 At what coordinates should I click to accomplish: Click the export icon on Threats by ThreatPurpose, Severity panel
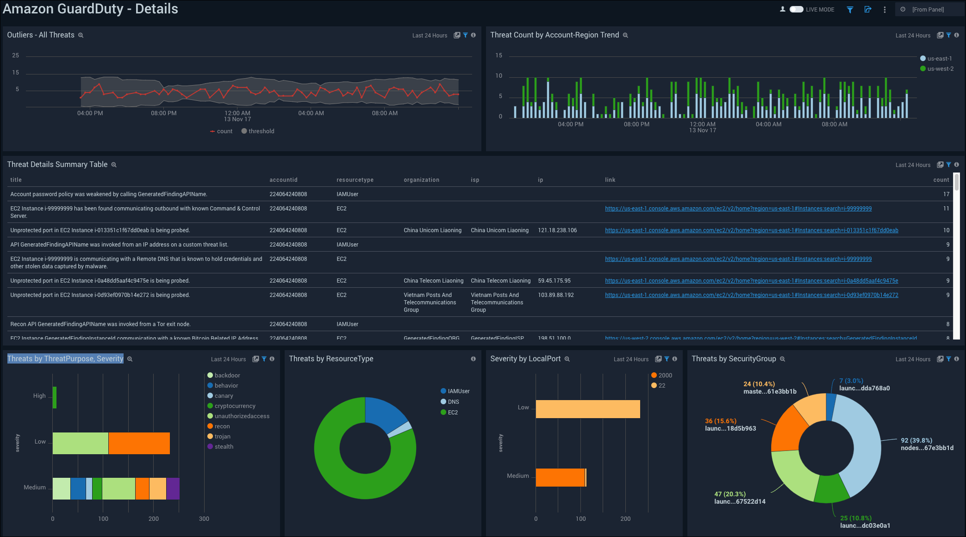(x=256, y=359)
